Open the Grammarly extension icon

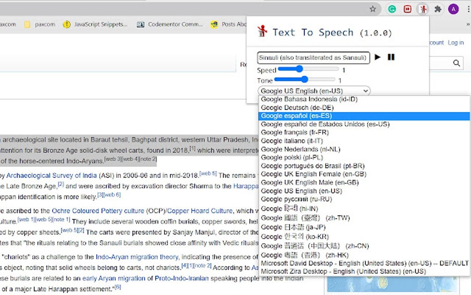(392, 9)
